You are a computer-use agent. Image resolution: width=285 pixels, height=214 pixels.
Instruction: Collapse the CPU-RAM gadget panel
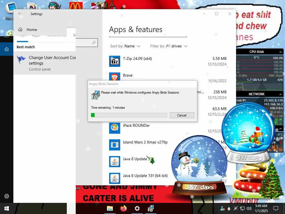click(281, 52)
